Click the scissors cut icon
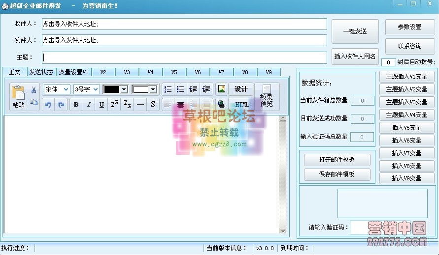The image size is (439, 255). [x=34, y=90]
